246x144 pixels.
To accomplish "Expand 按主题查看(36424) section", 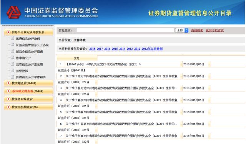I will (x=28, y=83).
